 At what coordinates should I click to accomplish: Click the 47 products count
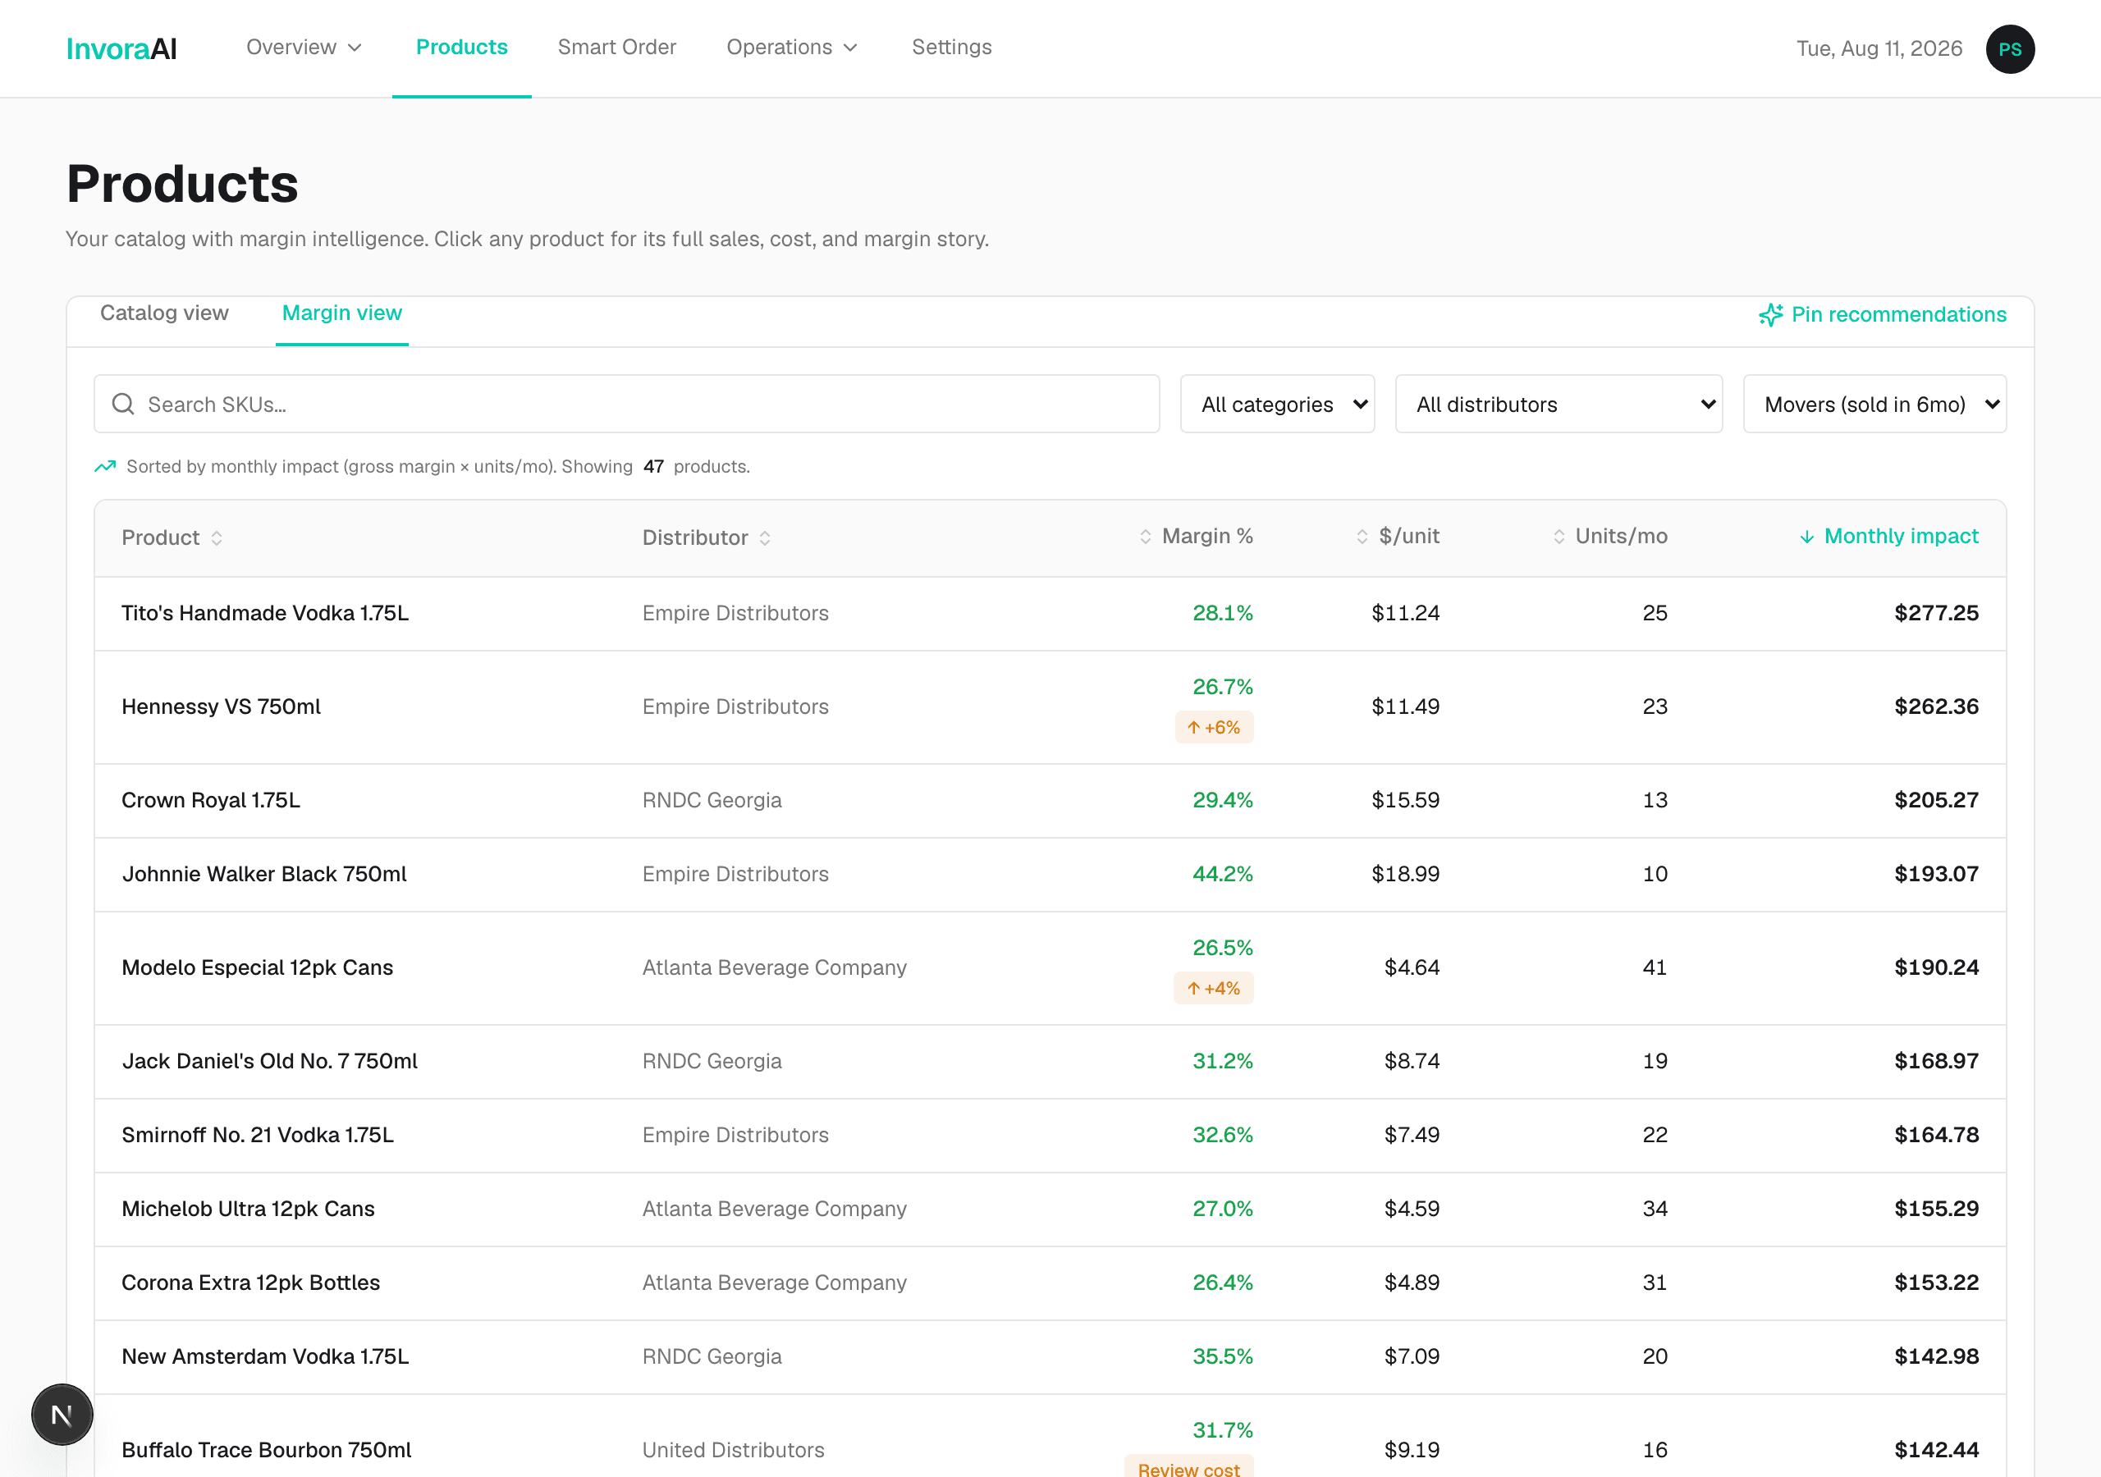(x=653, y=467)
